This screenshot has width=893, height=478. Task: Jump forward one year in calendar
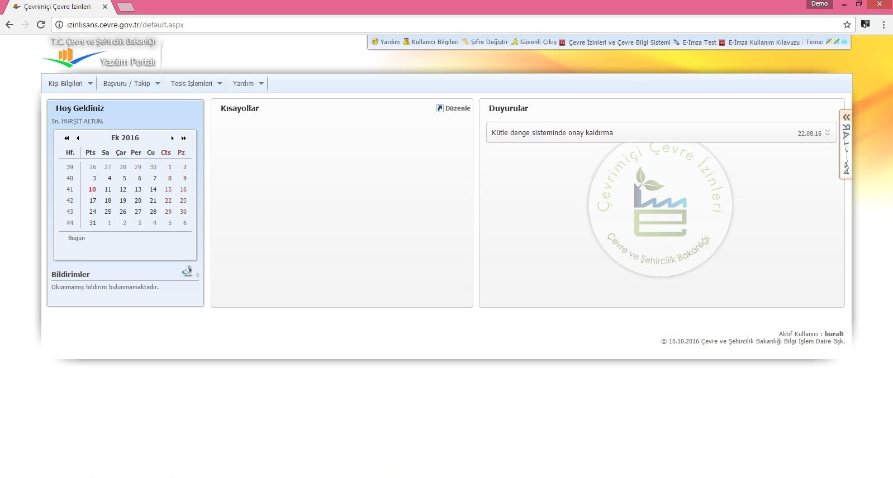(183, 138)
